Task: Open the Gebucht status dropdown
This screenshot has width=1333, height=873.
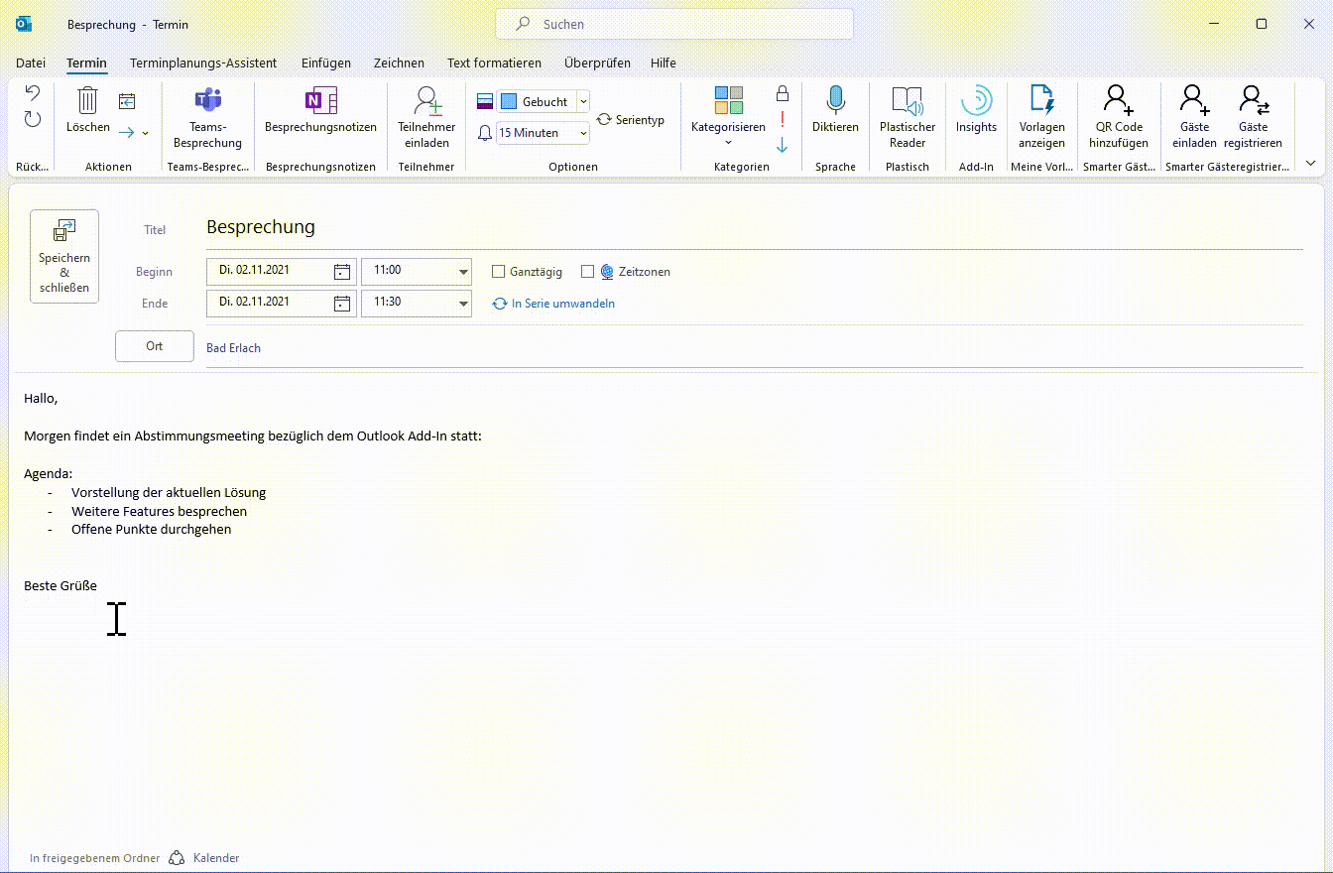Action: (x=582, y=101)
